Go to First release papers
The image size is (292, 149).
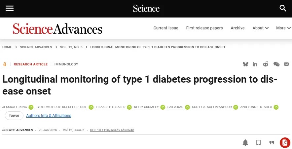[204, 28]
